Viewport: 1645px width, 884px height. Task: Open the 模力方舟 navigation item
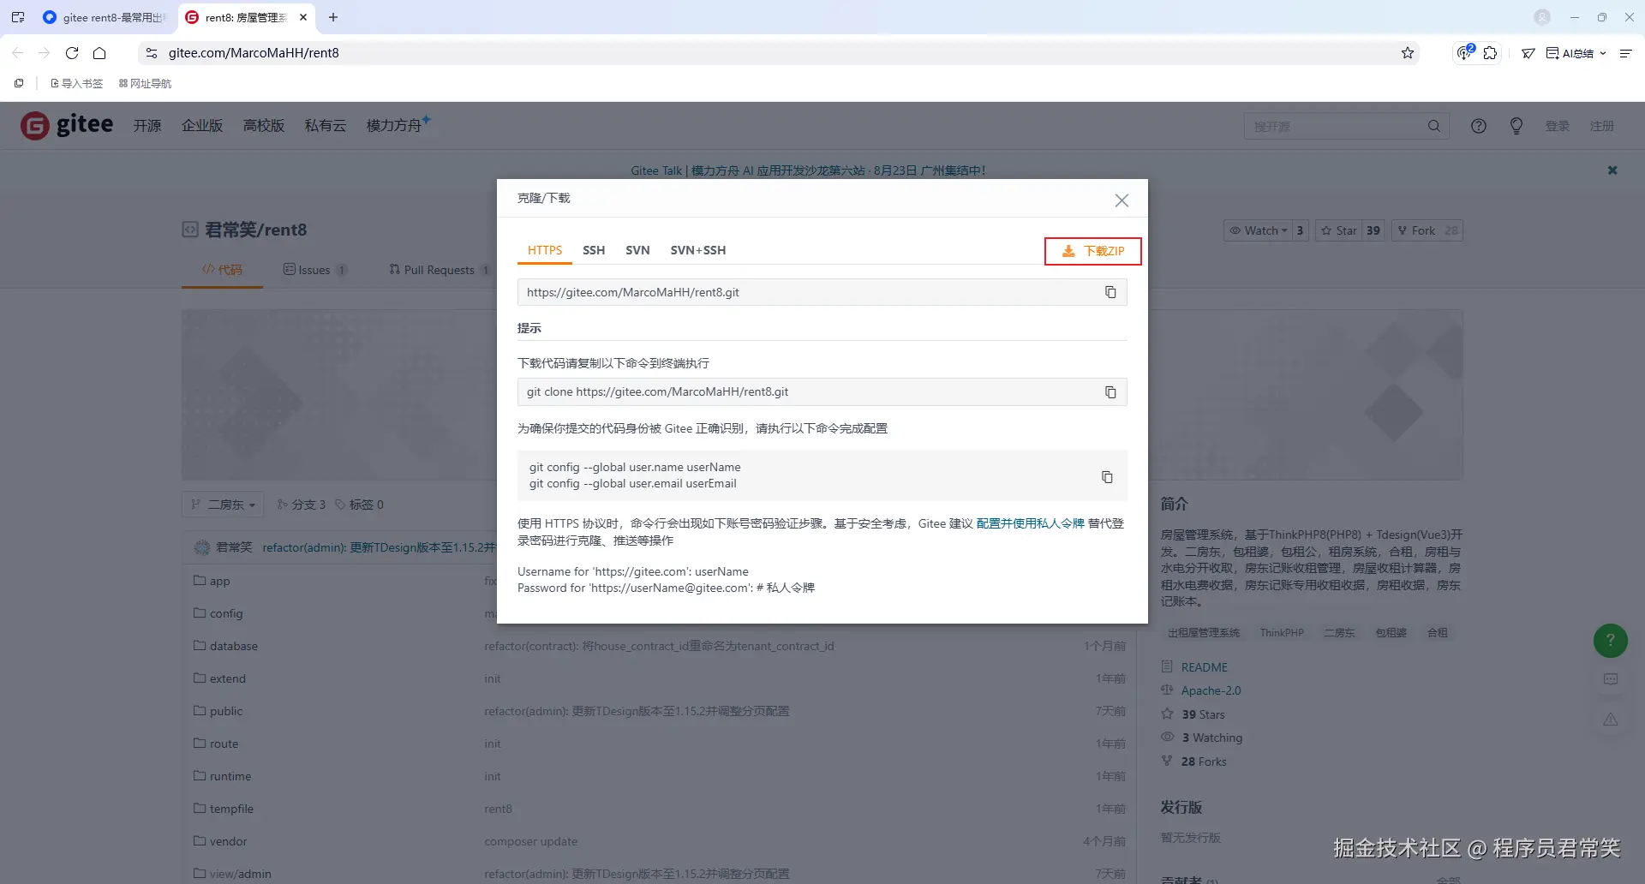[398, 125]
